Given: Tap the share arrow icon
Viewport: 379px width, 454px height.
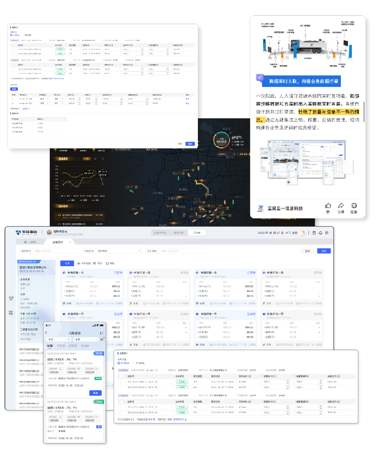Looking at the screenshot, I should pos(341,206).
